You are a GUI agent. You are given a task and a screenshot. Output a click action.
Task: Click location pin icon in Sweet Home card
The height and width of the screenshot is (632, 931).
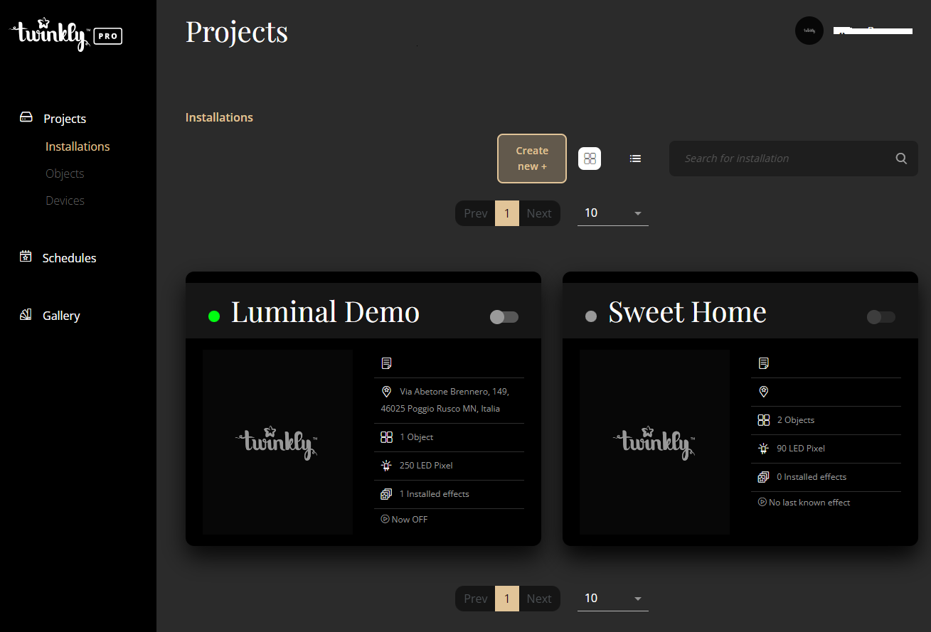point(763,392)
